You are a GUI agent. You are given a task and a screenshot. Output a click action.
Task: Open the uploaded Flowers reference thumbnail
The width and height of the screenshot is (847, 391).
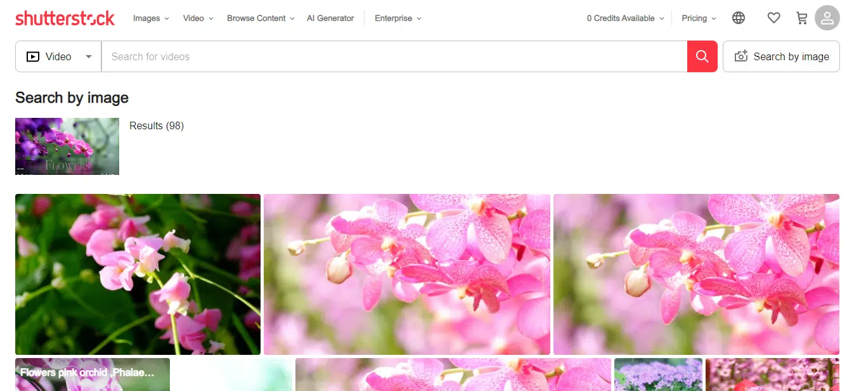pos(67,146)
